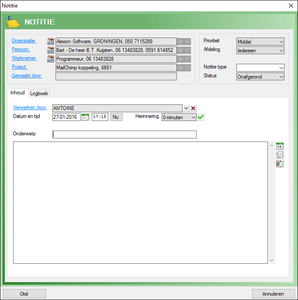298x300 pixels.
Task: Click the unlink icon on the Persoon row
Action: pos(187,50)
